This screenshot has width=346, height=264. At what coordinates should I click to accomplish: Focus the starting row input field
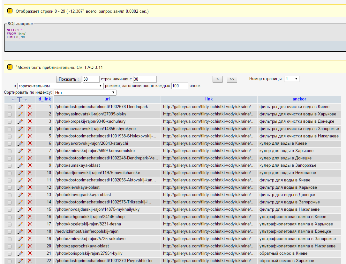click(145, 79)
